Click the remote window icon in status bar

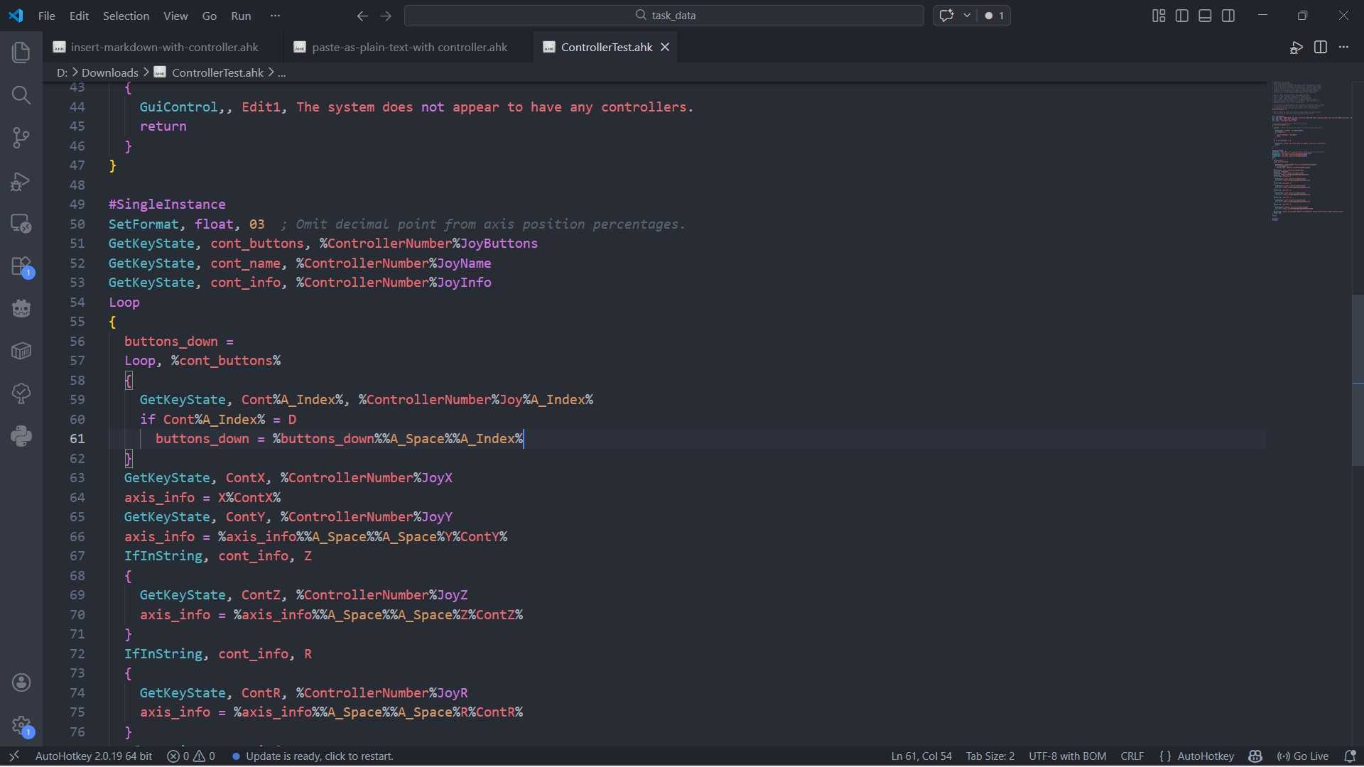pos(13,756)
